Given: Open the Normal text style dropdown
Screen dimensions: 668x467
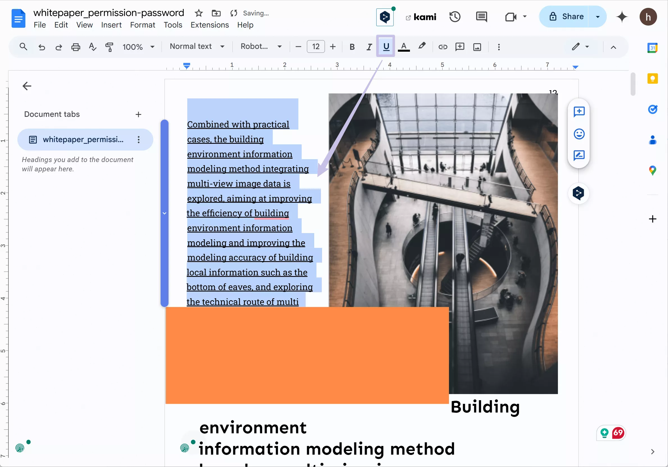Looking at the screenshot, I should click(x=197, y=47).
